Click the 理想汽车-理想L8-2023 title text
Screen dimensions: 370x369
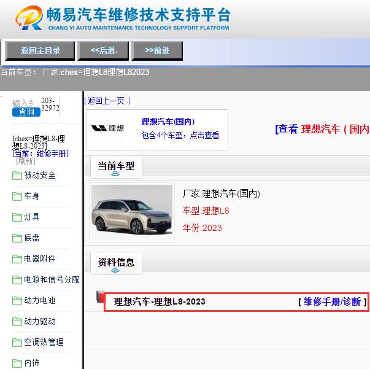160,301
